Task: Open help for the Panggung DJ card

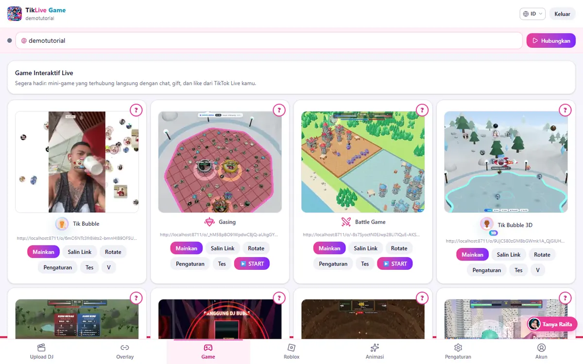Action: pos(279,298)
